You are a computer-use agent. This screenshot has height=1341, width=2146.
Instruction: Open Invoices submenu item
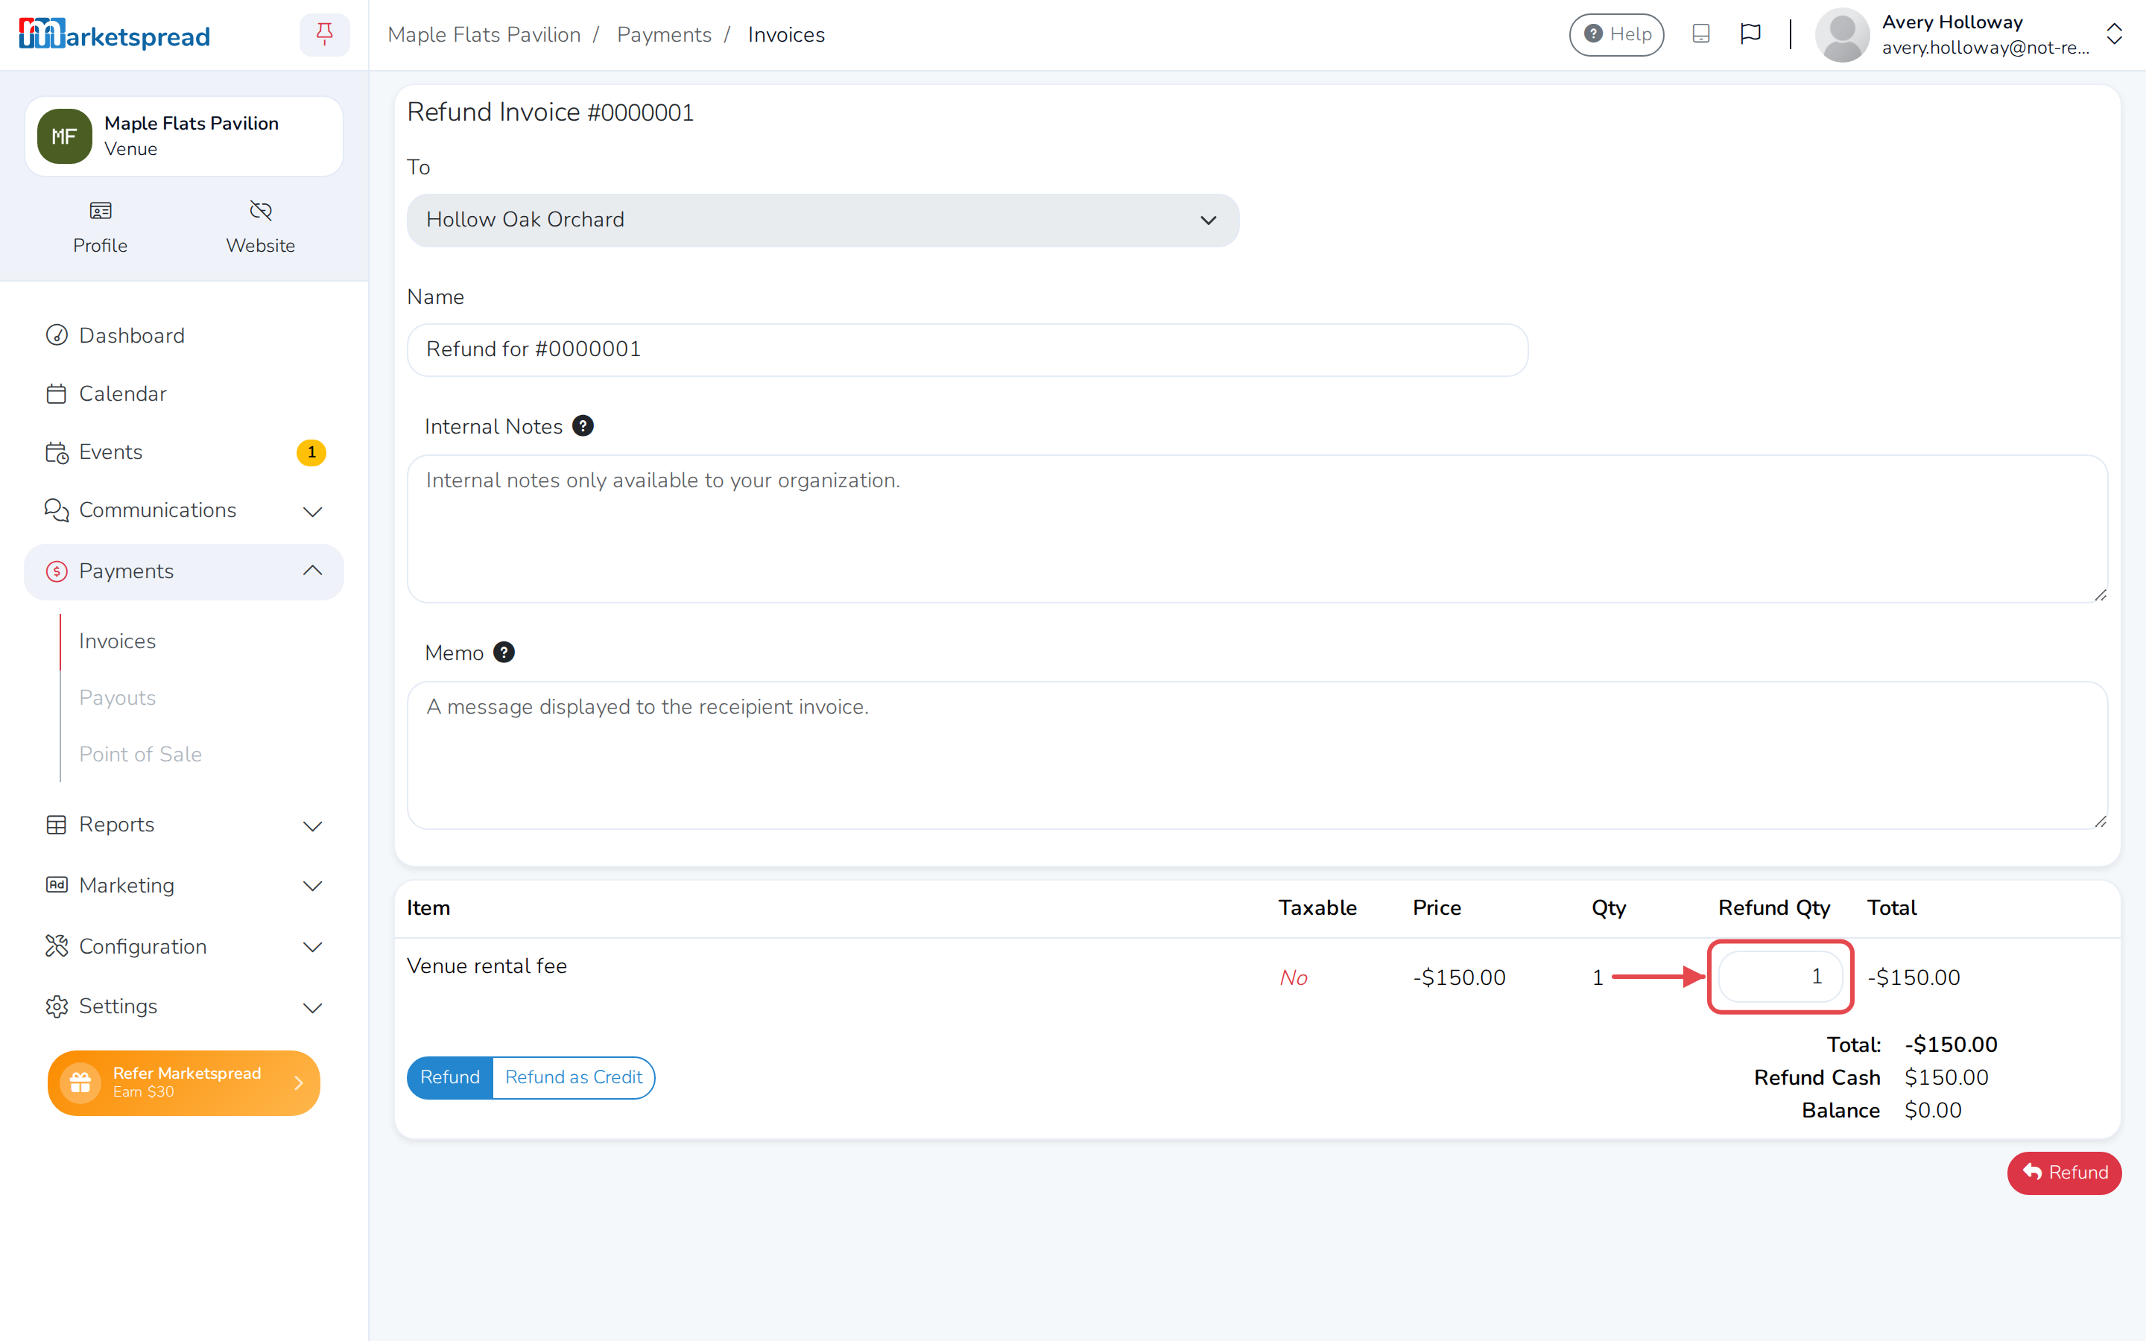tap(117, 641)
